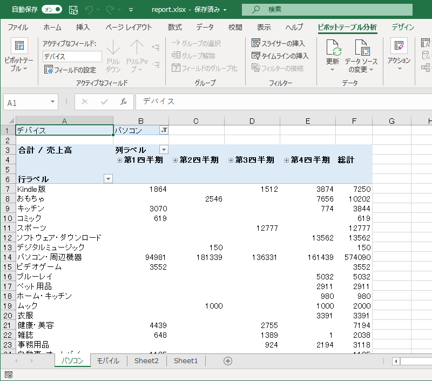
Task: Click the insert function fx icon
Action: (124, 102)
